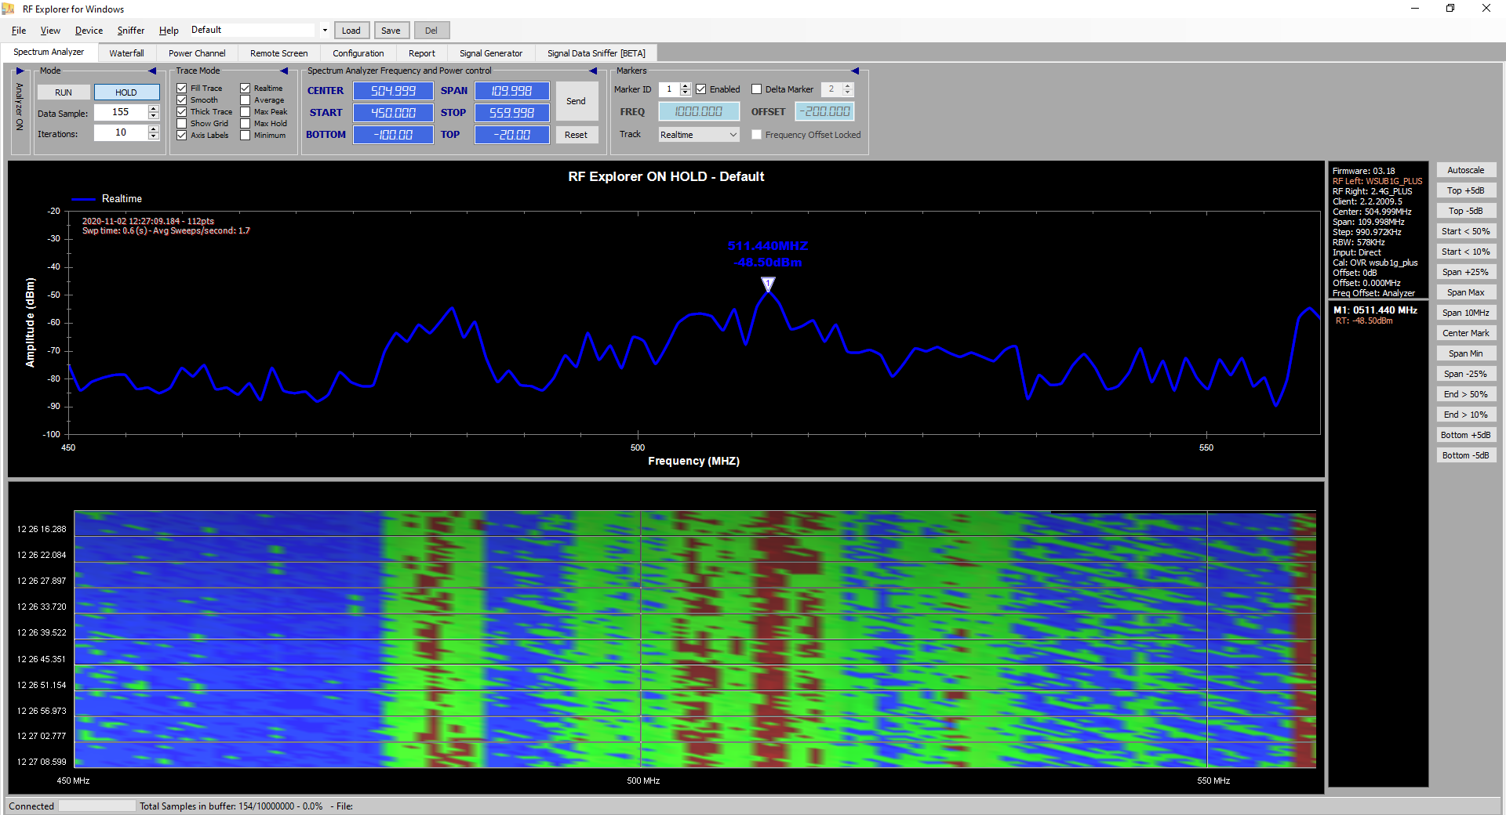Increase Delta Marker ID spinner
The height and width of the screenshot is (815, 1506).
pyautogui.click(x=847, y=86)
